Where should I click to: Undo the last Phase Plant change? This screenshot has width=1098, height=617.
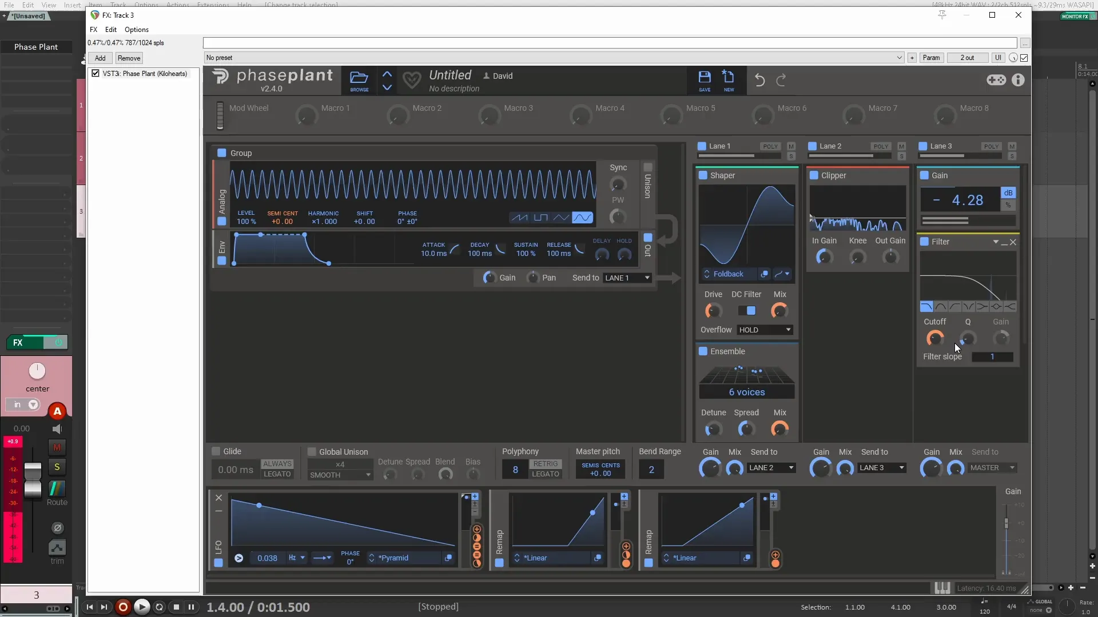coord(759,80)
